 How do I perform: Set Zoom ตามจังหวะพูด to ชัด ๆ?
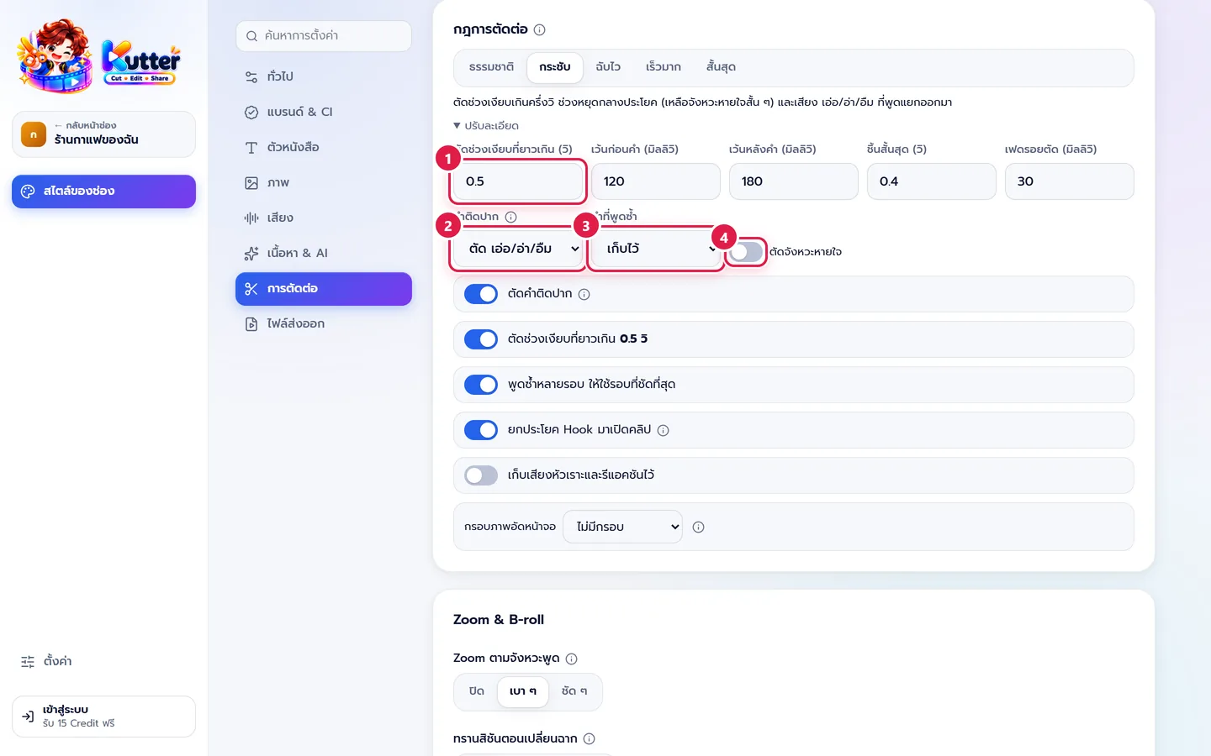coord(574,691)
